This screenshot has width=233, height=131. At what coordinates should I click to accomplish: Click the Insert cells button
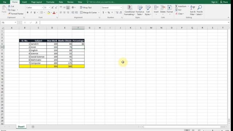(156, 10)
